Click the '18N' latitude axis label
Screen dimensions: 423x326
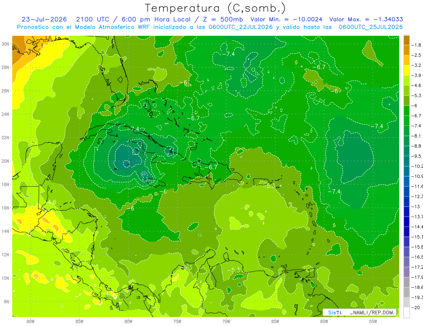5,184
